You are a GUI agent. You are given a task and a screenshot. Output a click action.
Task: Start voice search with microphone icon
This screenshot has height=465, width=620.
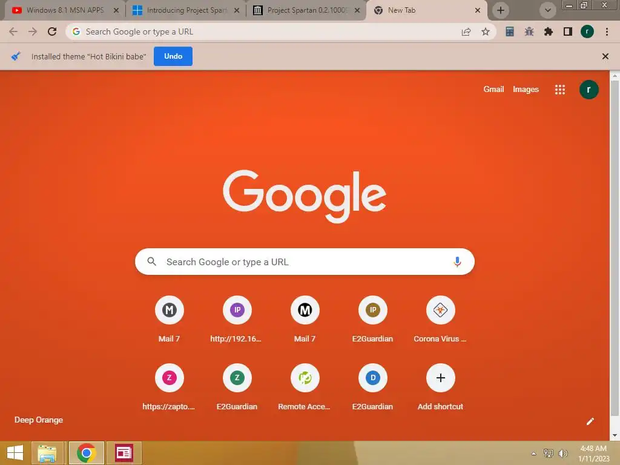(457, 262)
